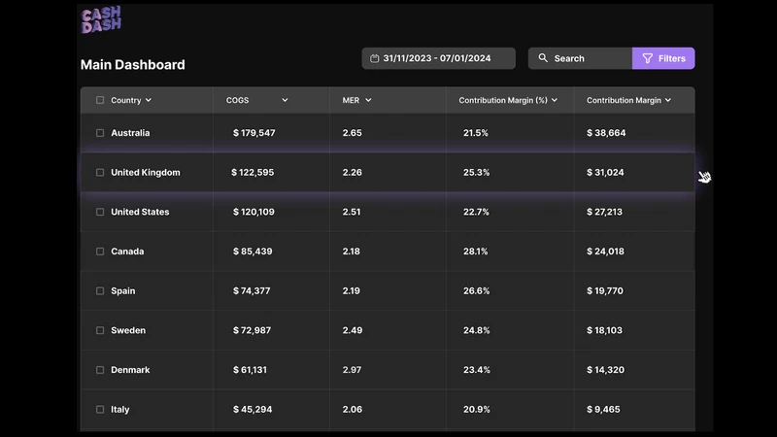Check the Sweden row checkbox
Image resolution: width=777 pixels, height=437 pixels.
tap(100, 330)
